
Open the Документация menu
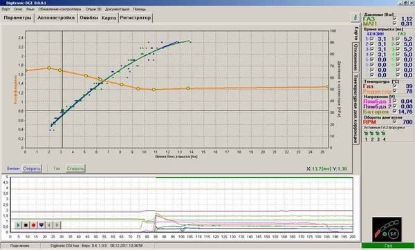[x=118, y=9]
